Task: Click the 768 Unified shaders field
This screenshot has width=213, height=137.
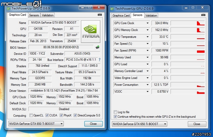Action: [42, 66]
